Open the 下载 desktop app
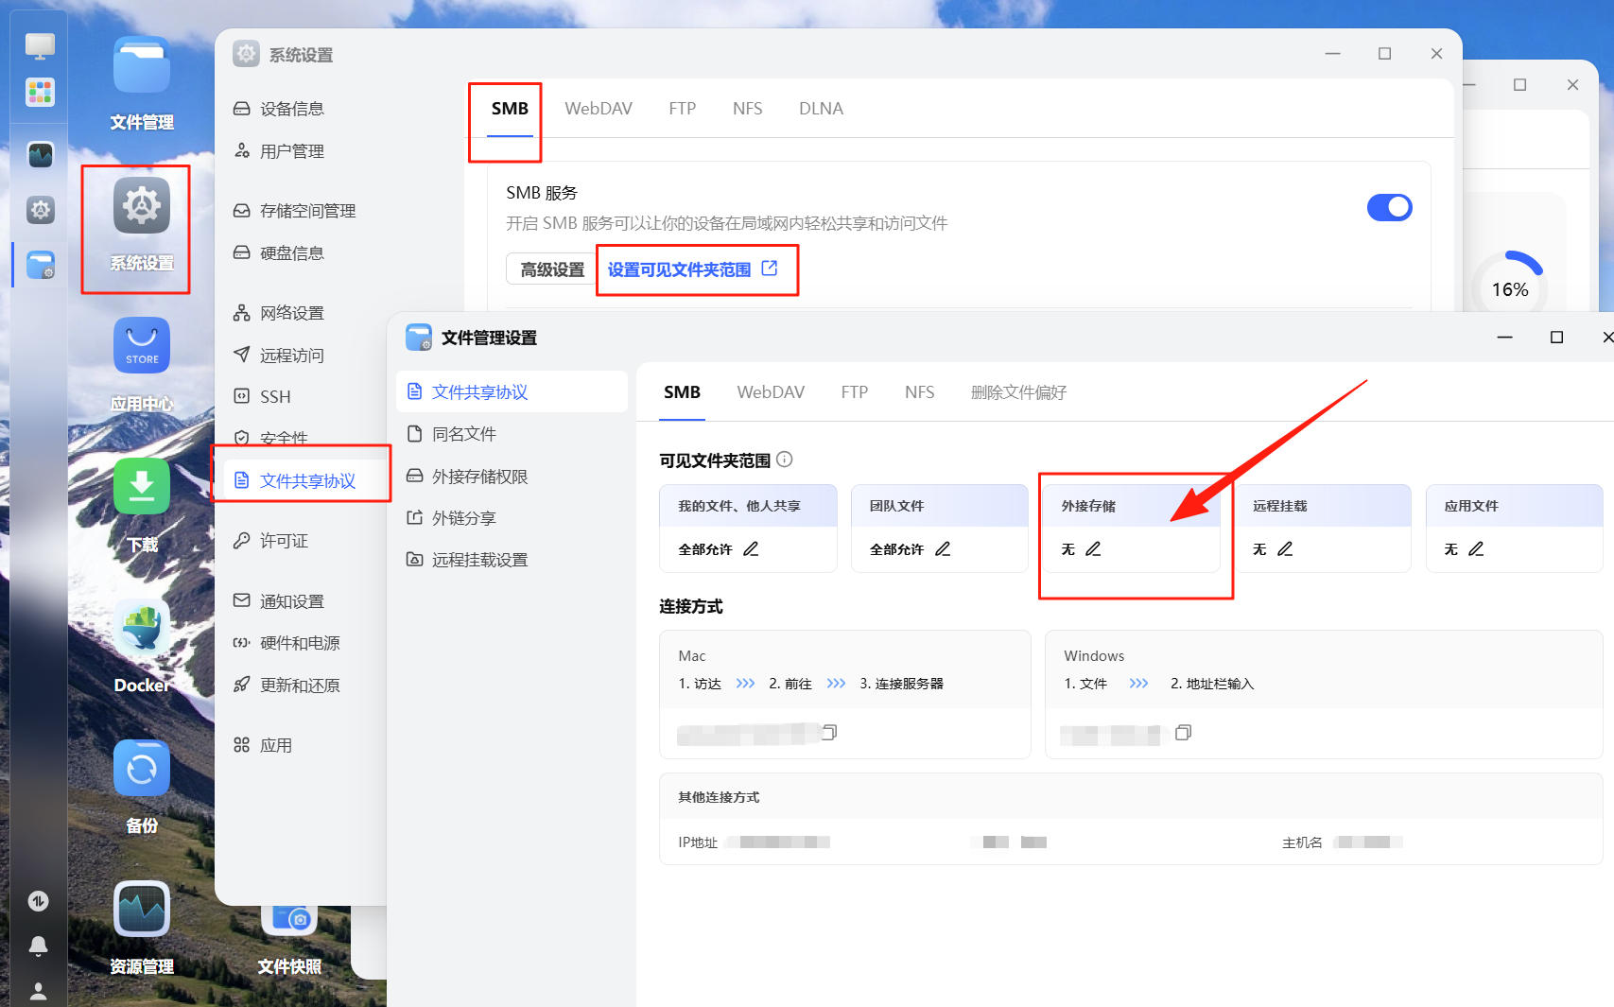1614x1007 pixels. pos(142,486)
